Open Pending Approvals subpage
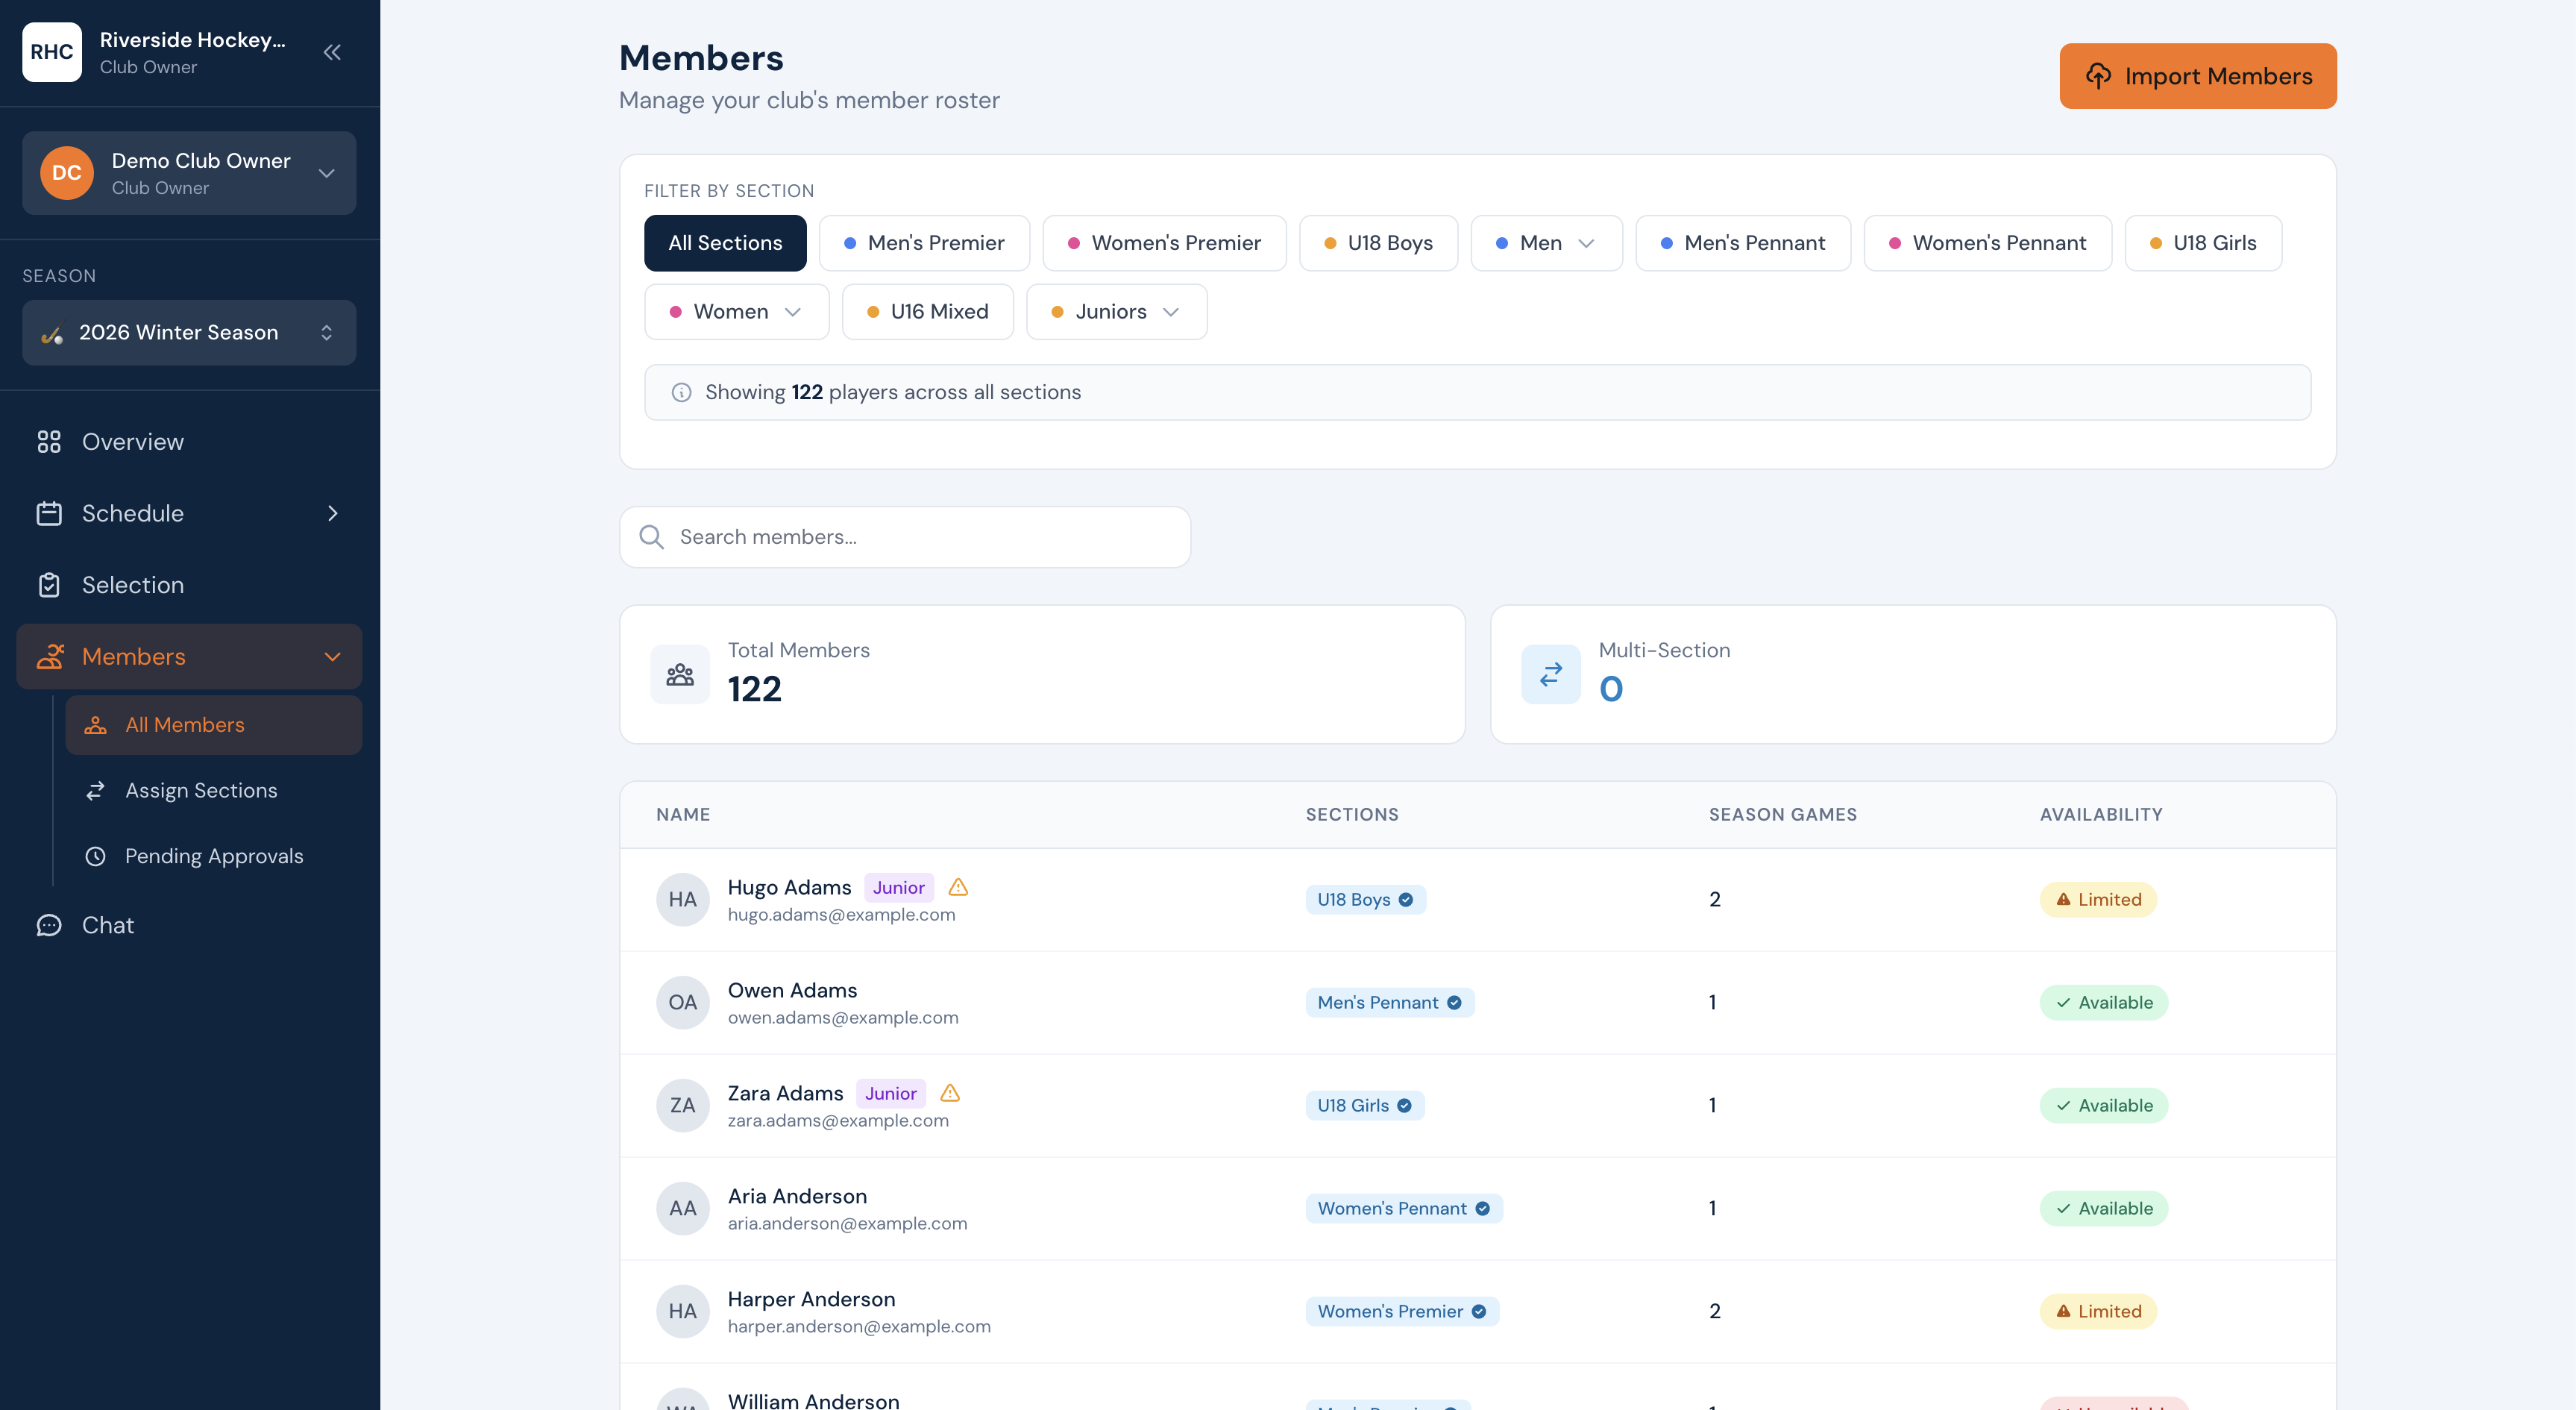The width and height of the screenshot is (2576, 1410). pyautogui.click(x=213, y=856)
